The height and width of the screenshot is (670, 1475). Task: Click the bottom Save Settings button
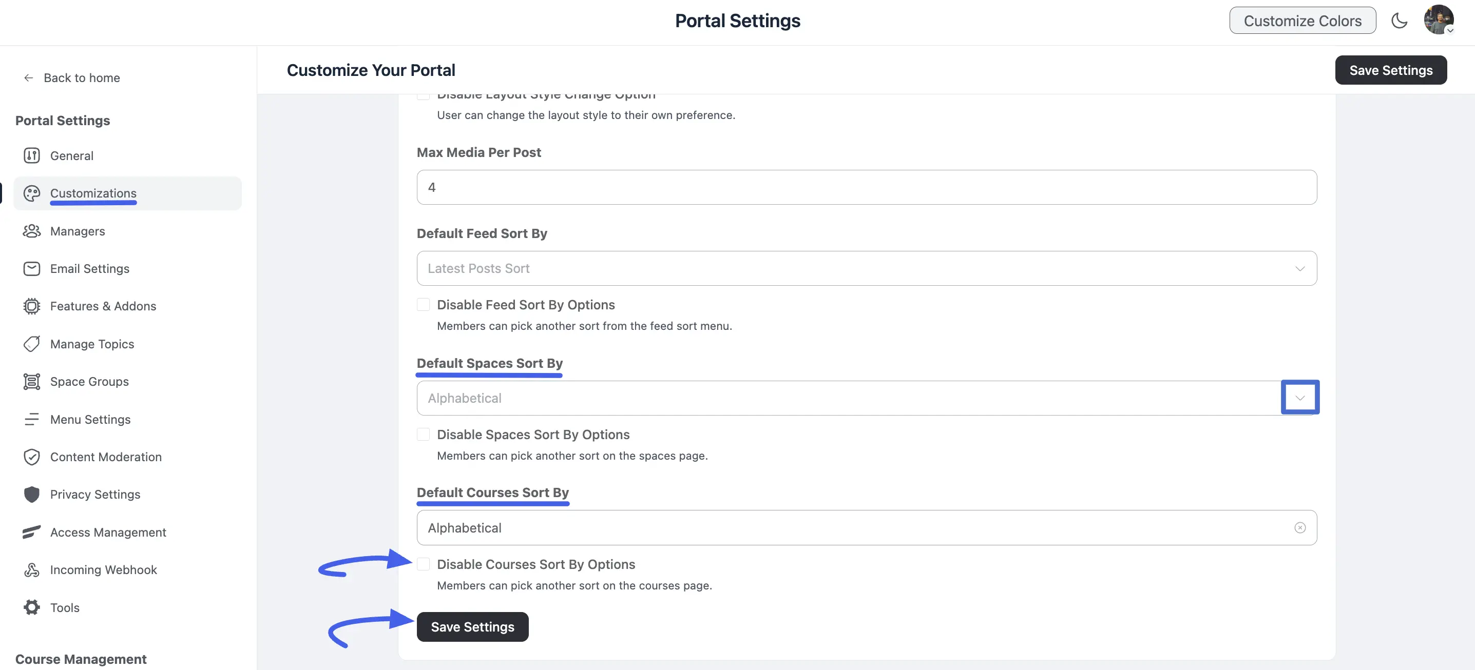click(472, 626)
